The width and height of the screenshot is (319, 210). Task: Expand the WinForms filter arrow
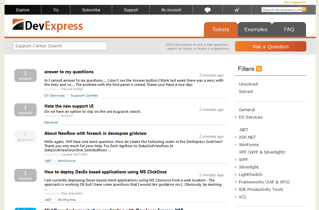[236, 145]
